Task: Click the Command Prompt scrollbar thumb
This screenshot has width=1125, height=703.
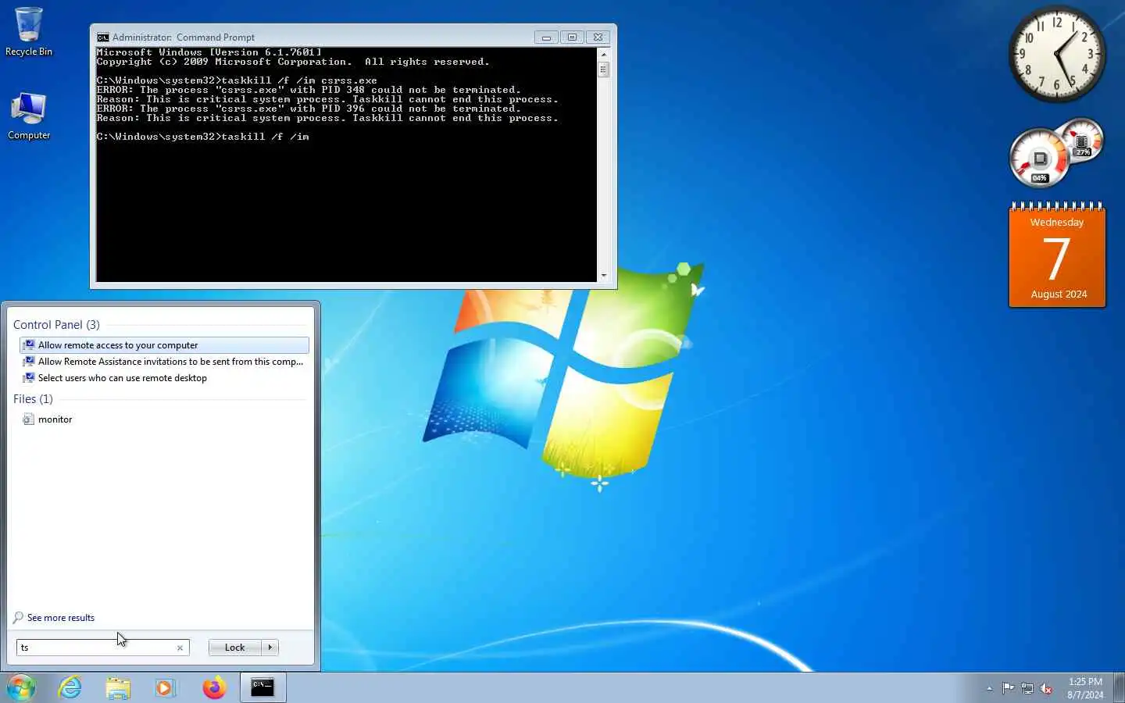Action: tap(603, 70)
